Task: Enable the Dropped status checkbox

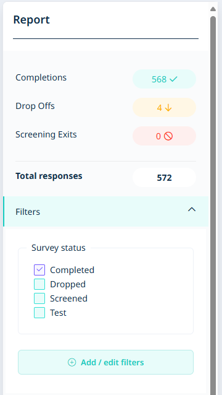Action: click(x=39, y=284)
